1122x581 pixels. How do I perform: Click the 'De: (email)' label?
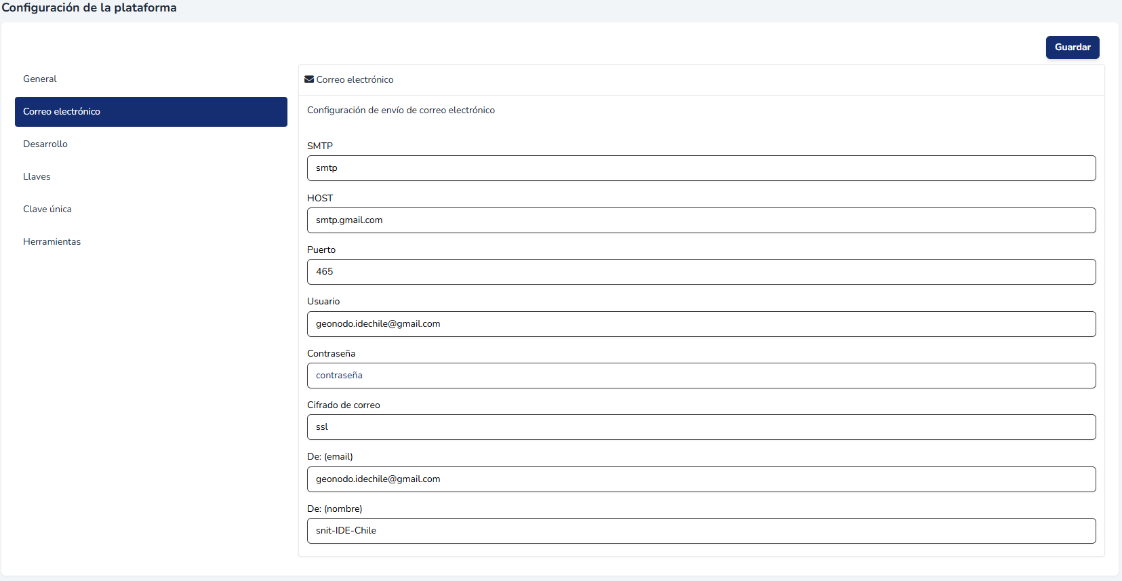330,457
